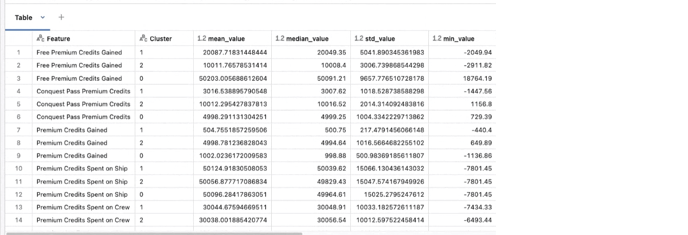Sort by the Cluster column header
The height and width of the screenshot is (235, 688).
161,39
